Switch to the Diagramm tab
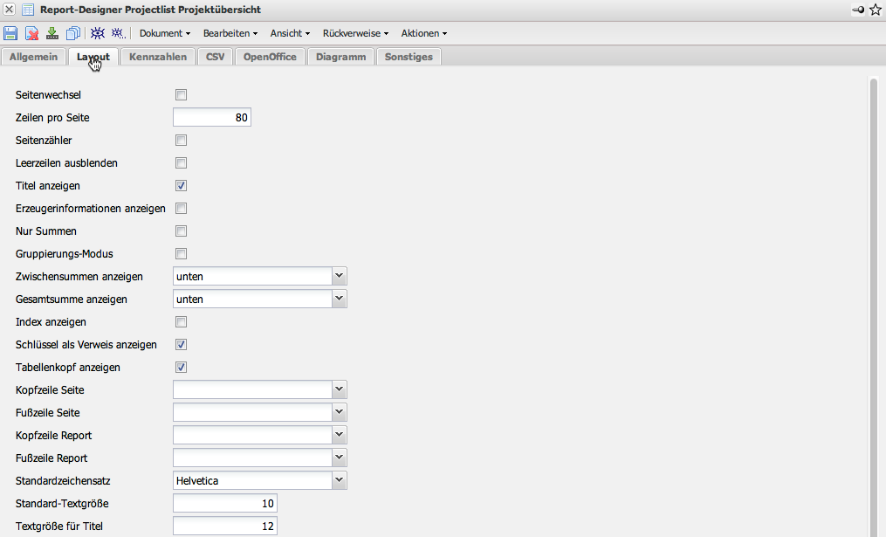The height and width of the screenshot is (537, 886). (x=340, y=57)
